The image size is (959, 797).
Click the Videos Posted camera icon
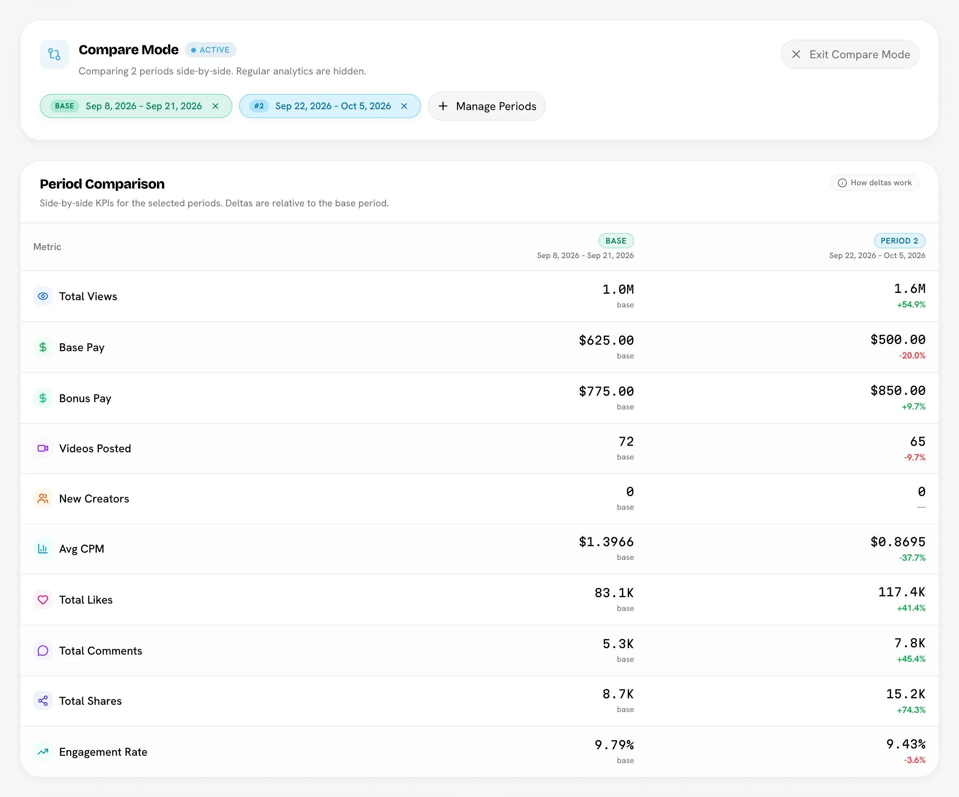[x=43, y=448]
